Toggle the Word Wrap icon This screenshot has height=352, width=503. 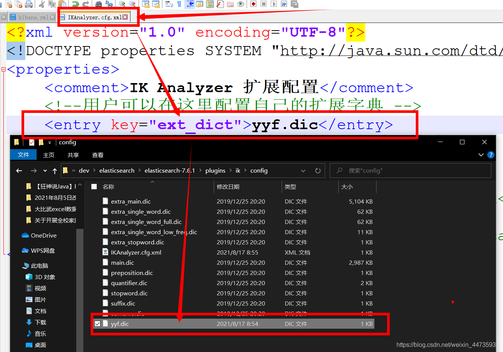(x=169, y=5)
